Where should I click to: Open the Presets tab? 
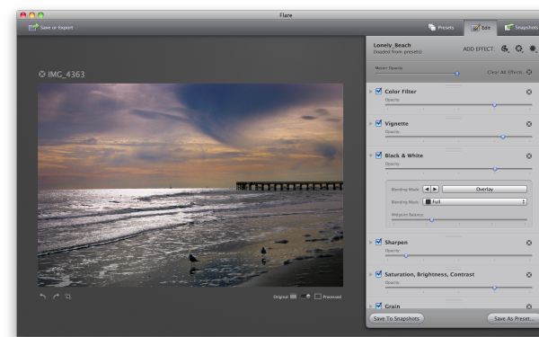click(441, 28)
